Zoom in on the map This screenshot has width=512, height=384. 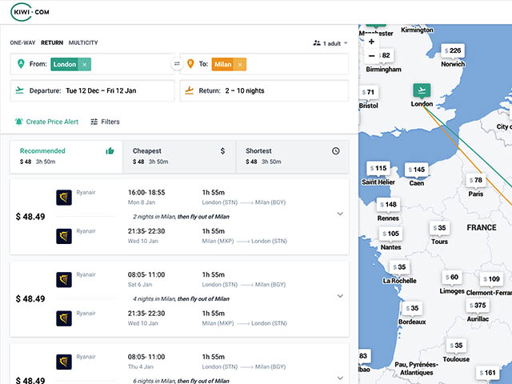[x=371, y=41]
